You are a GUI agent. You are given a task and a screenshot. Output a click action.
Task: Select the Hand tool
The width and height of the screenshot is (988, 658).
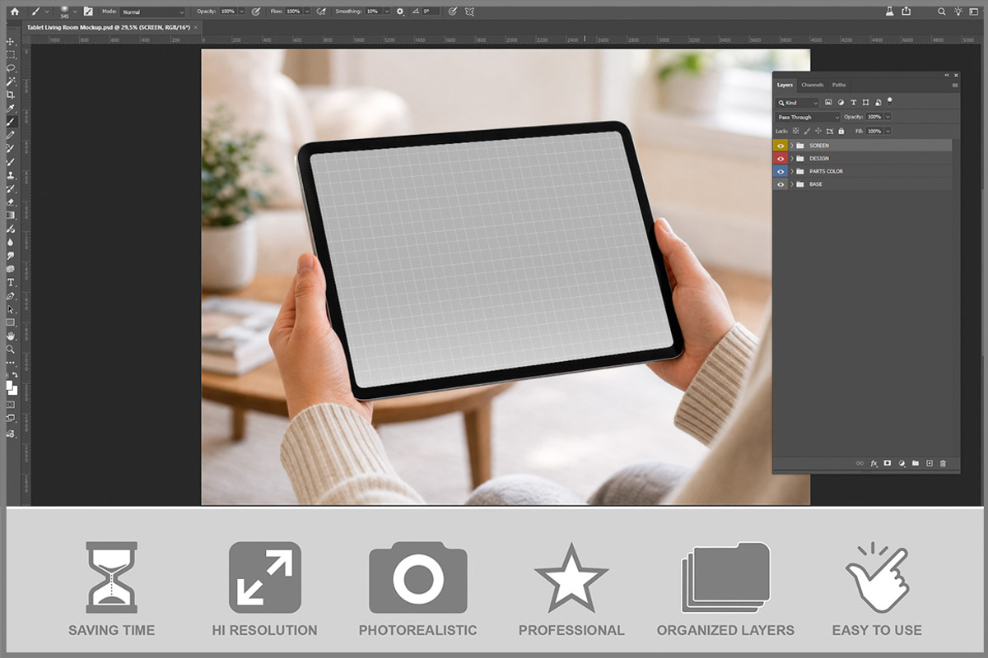11,336
